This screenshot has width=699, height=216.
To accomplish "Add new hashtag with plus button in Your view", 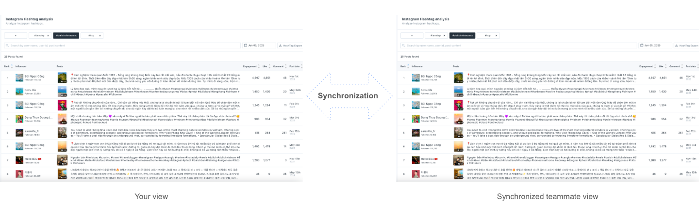I will (16, 35).
